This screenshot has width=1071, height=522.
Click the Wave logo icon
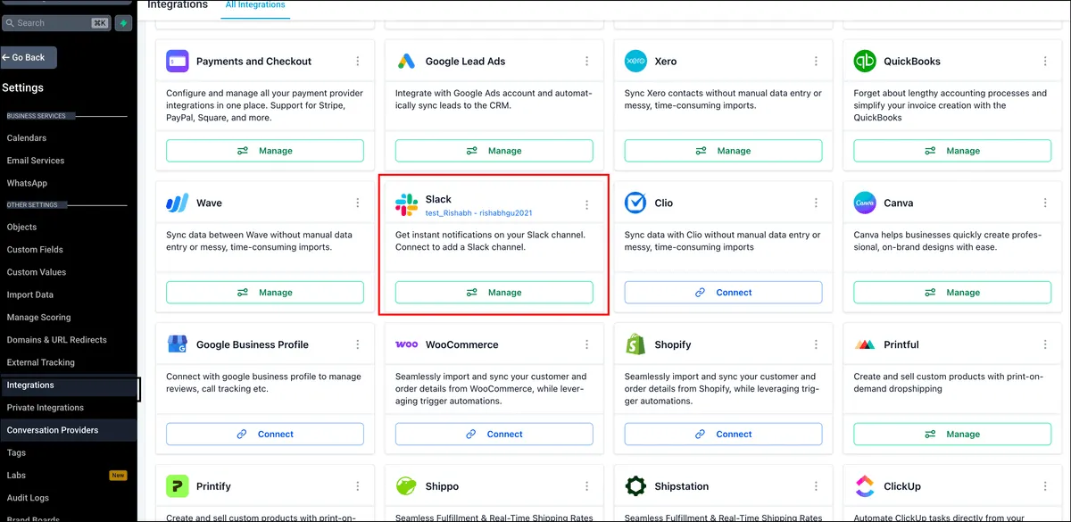click(x=177, y=203)
